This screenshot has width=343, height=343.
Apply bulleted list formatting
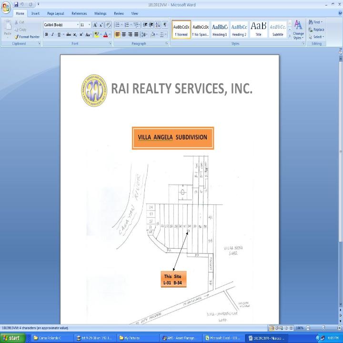point(118,25)
